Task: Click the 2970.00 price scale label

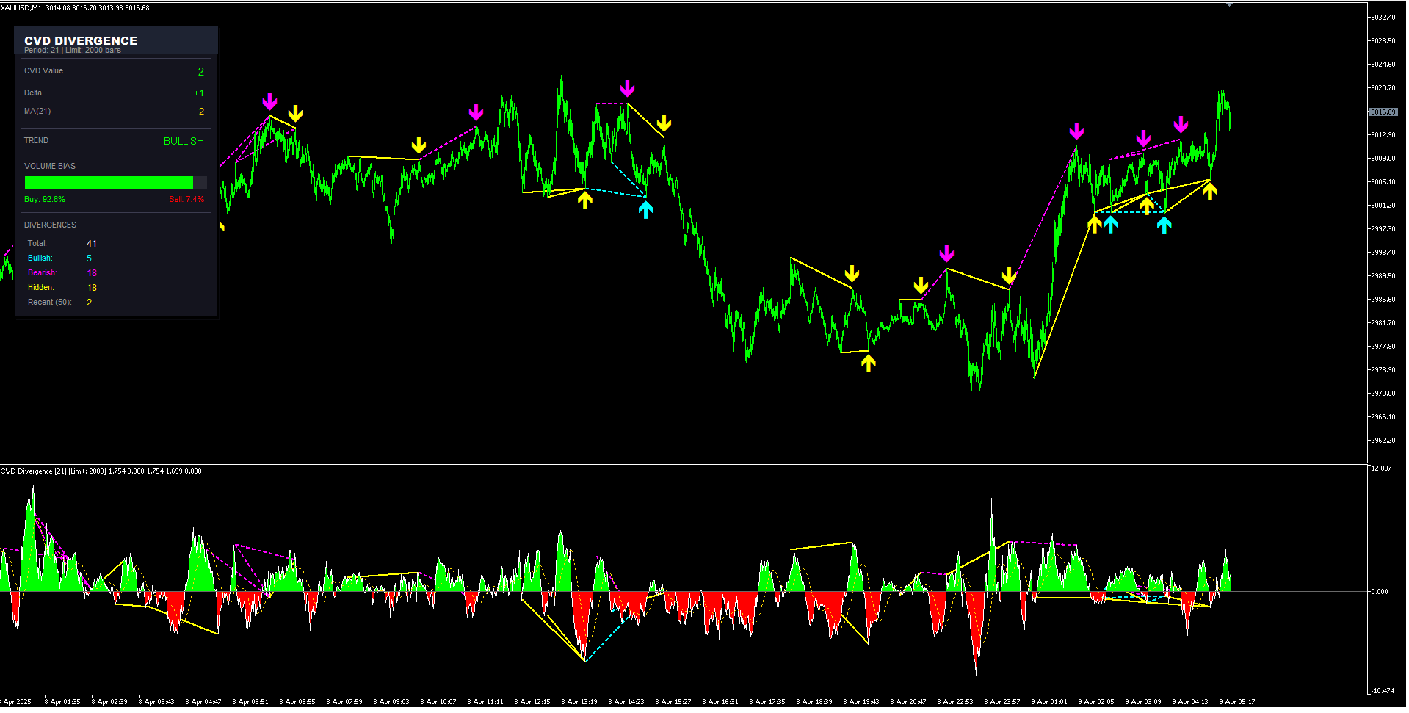Action: pyautogui.click(x=1384, y=394)
